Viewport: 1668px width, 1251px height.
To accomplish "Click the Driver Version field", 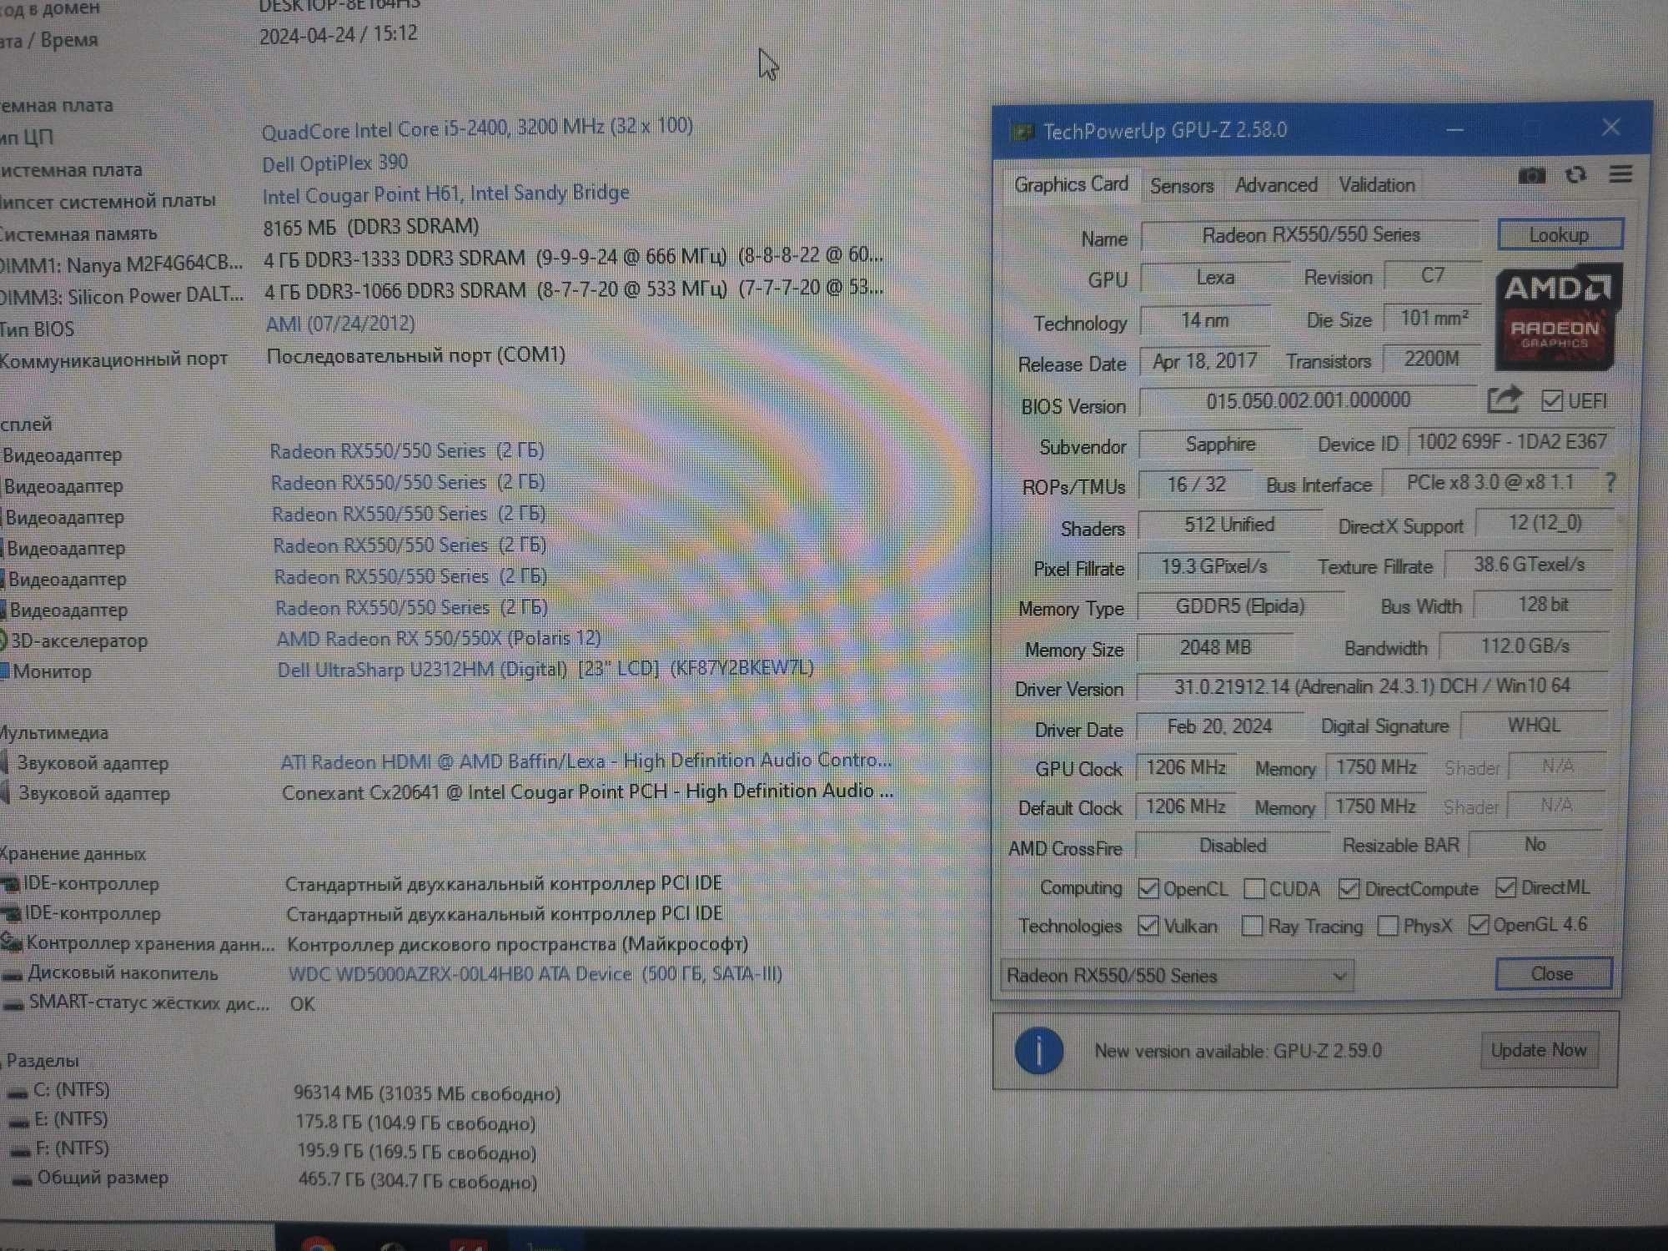I will [x=1372, y=686].
